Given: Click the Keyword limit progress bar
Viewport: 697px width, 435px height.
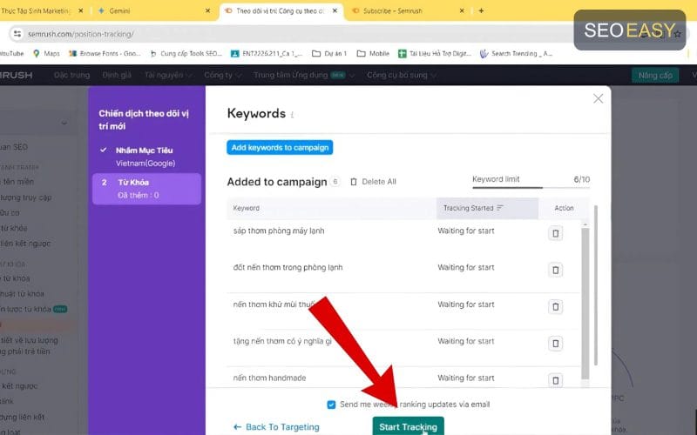Looking at the screenshot, I should tap(531, 188).
